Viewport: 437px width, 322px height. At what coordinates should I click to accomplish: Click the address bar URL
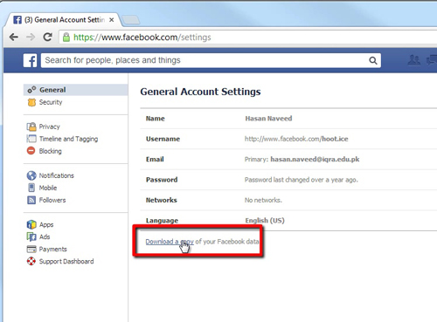coord(142,38)
